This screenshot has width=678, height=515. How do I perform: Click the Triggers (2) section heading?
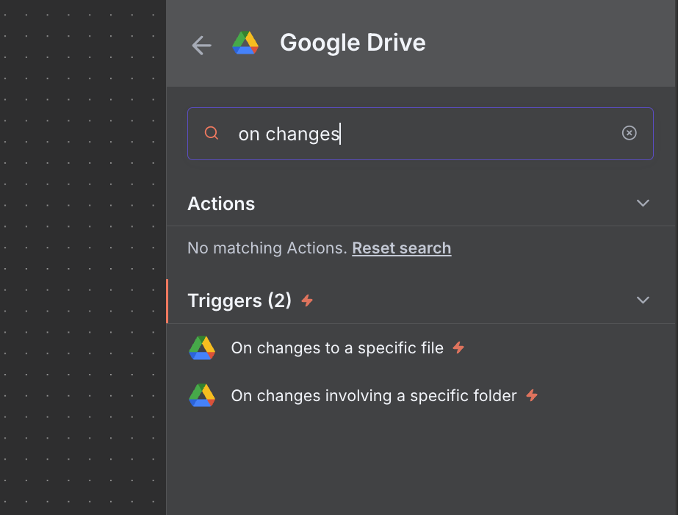click(x=239, y=300)
